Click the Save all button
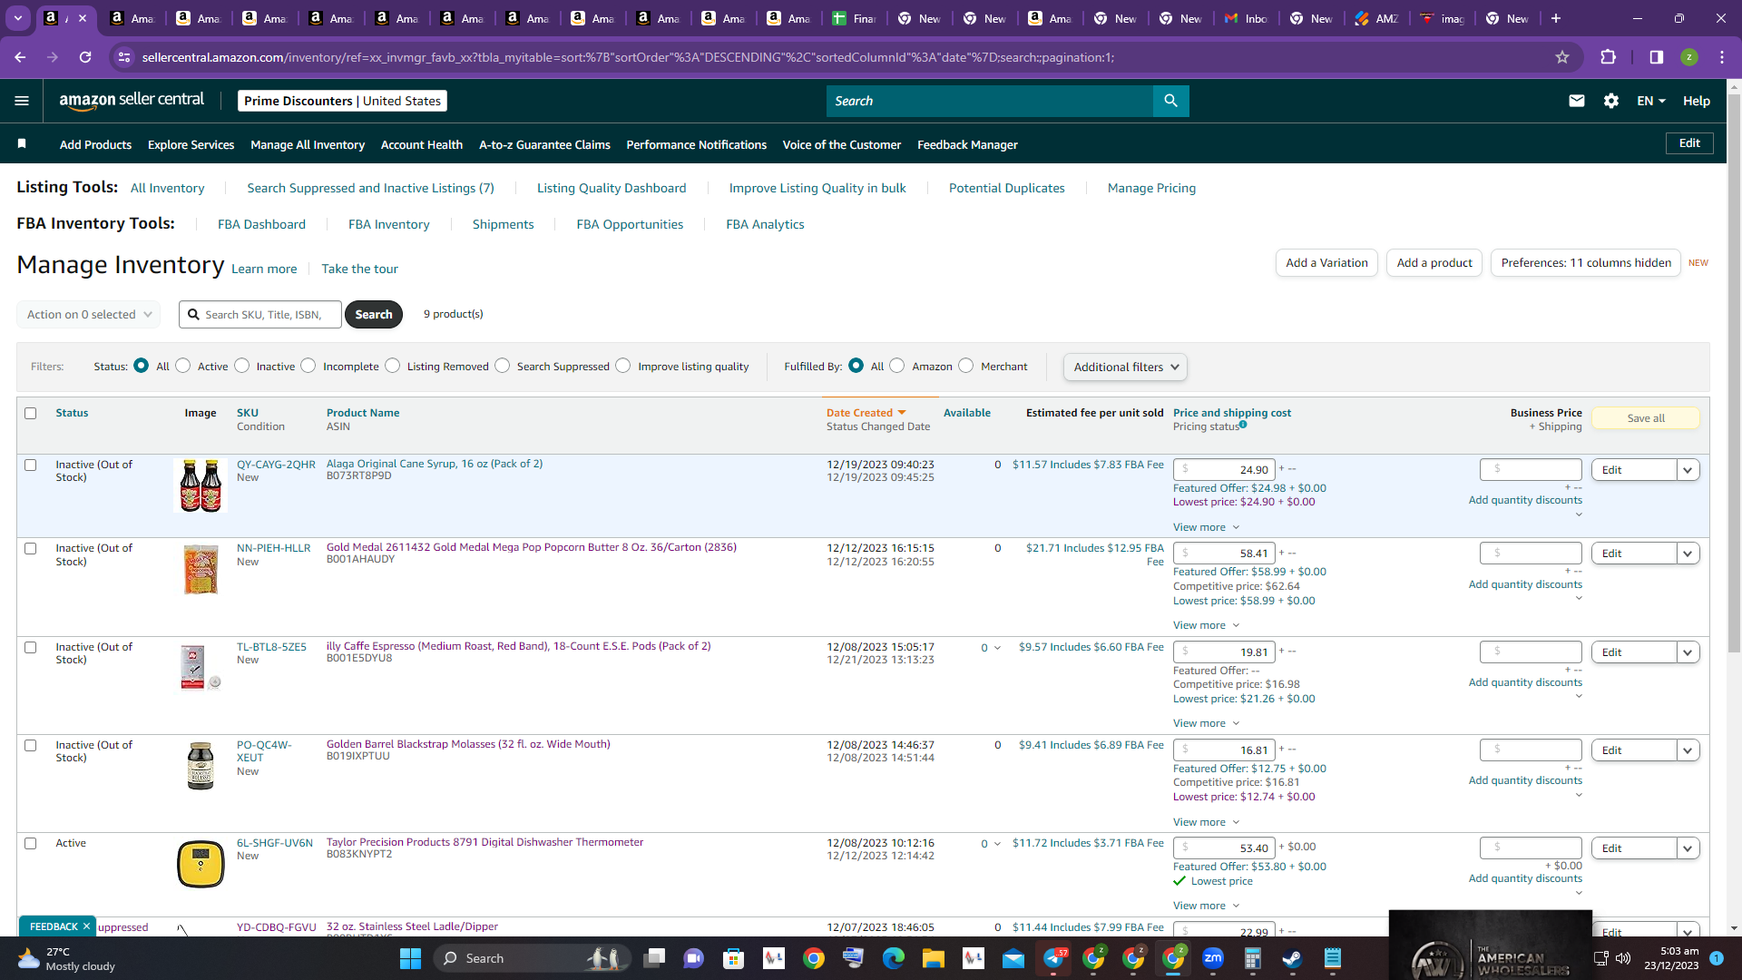Viewport: 1742px width, 980px height. pos(1646,418)
